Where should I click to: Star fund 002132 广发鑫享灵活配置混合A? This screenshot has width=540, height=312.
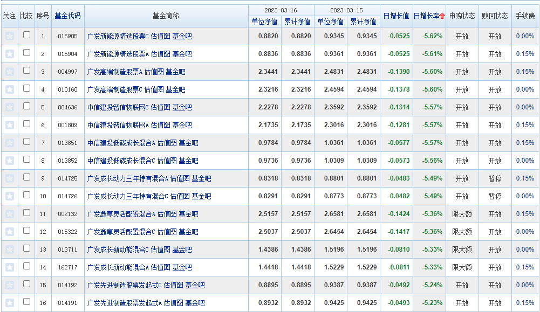tap(10, 214)
